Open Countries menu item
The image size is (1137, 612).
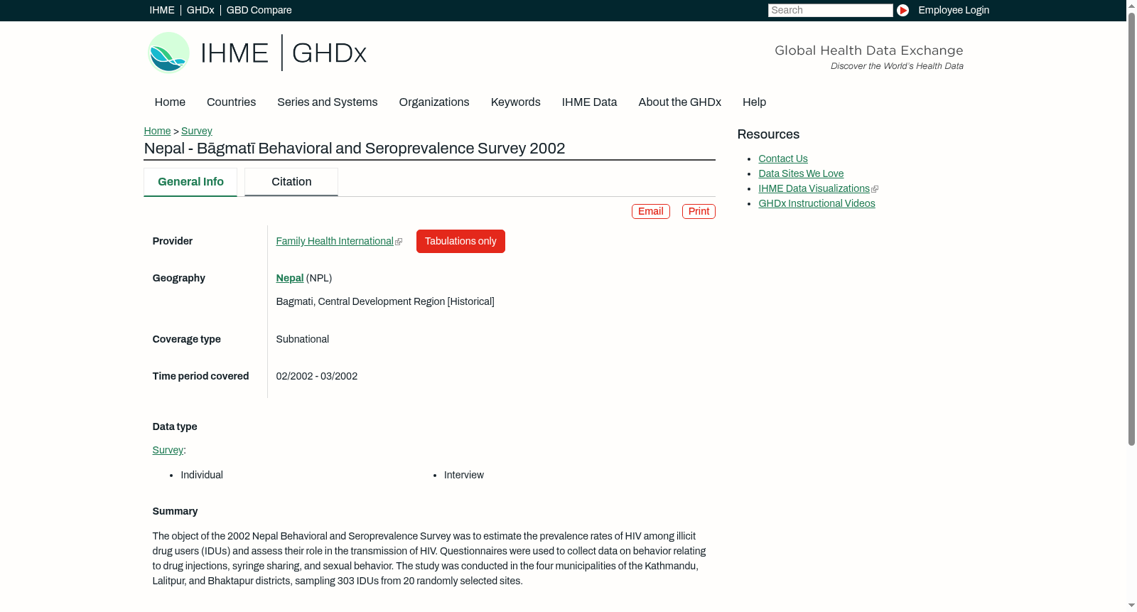pos(231,102)
